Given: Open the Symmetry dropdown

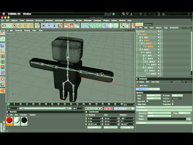Looking at the screenshot, I should pos(159,113).
